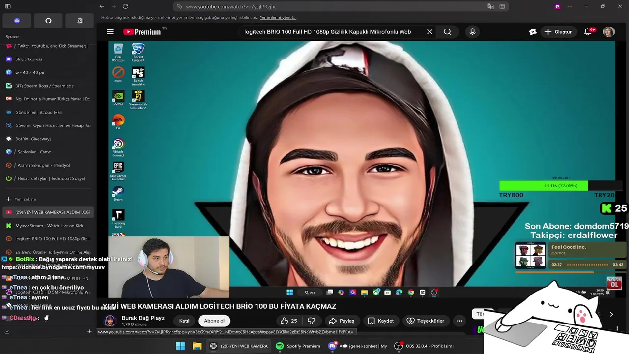Click the Oluştur create button

[558, 32]
